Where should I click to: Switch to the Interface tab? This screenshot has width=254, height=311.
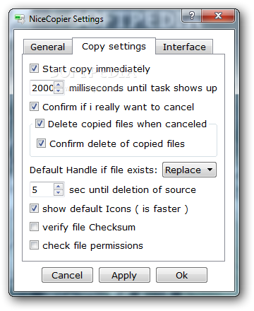[x=184, y=47]
